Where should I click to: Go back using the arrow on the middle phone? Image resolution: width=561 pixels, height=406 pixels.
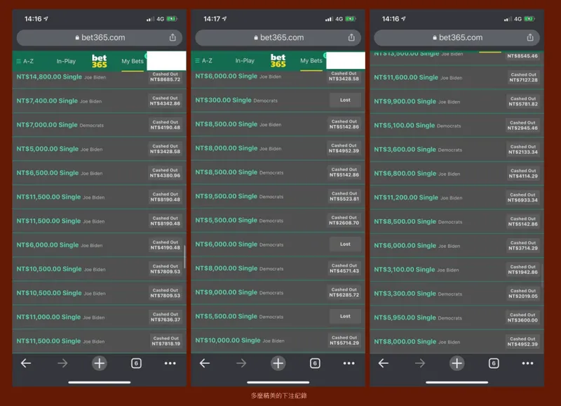(x=205, y=363)
